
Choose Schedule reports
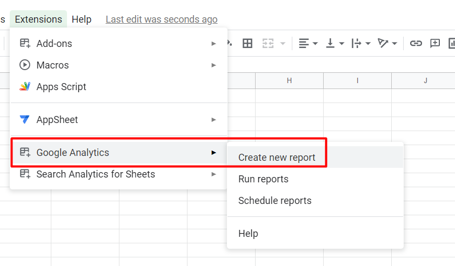[x=315, y=201]
